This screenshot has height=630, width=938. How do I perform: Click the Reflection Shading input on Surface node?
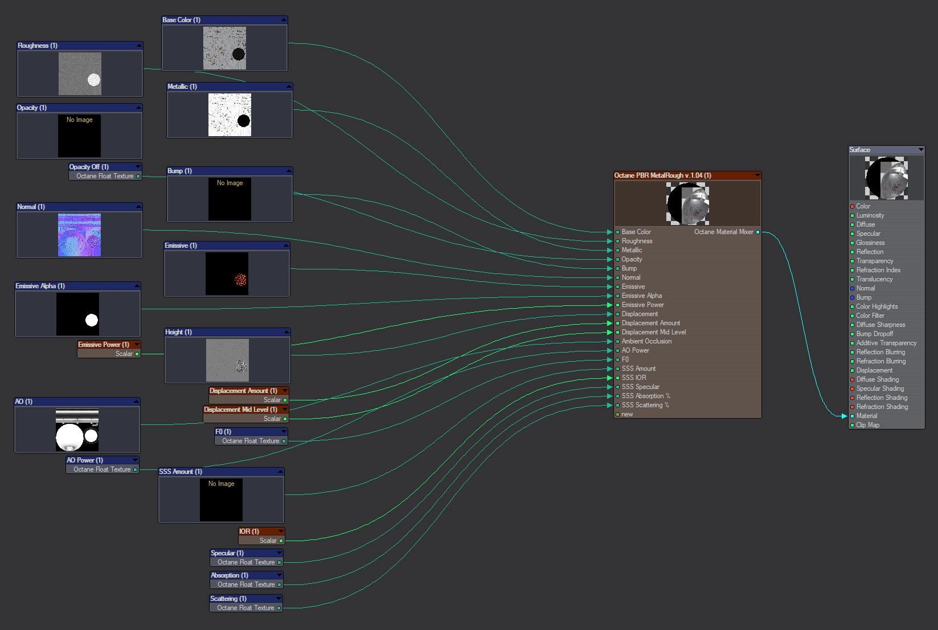click(853, 398)
